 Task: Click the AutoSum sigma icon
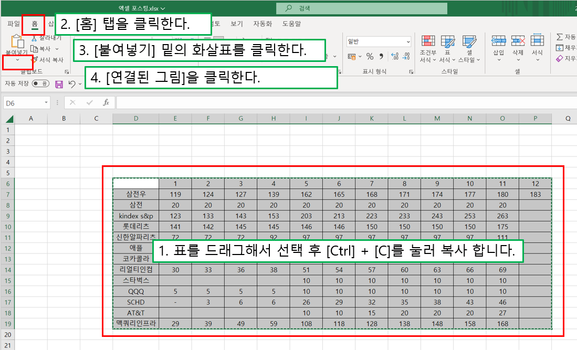559,37
